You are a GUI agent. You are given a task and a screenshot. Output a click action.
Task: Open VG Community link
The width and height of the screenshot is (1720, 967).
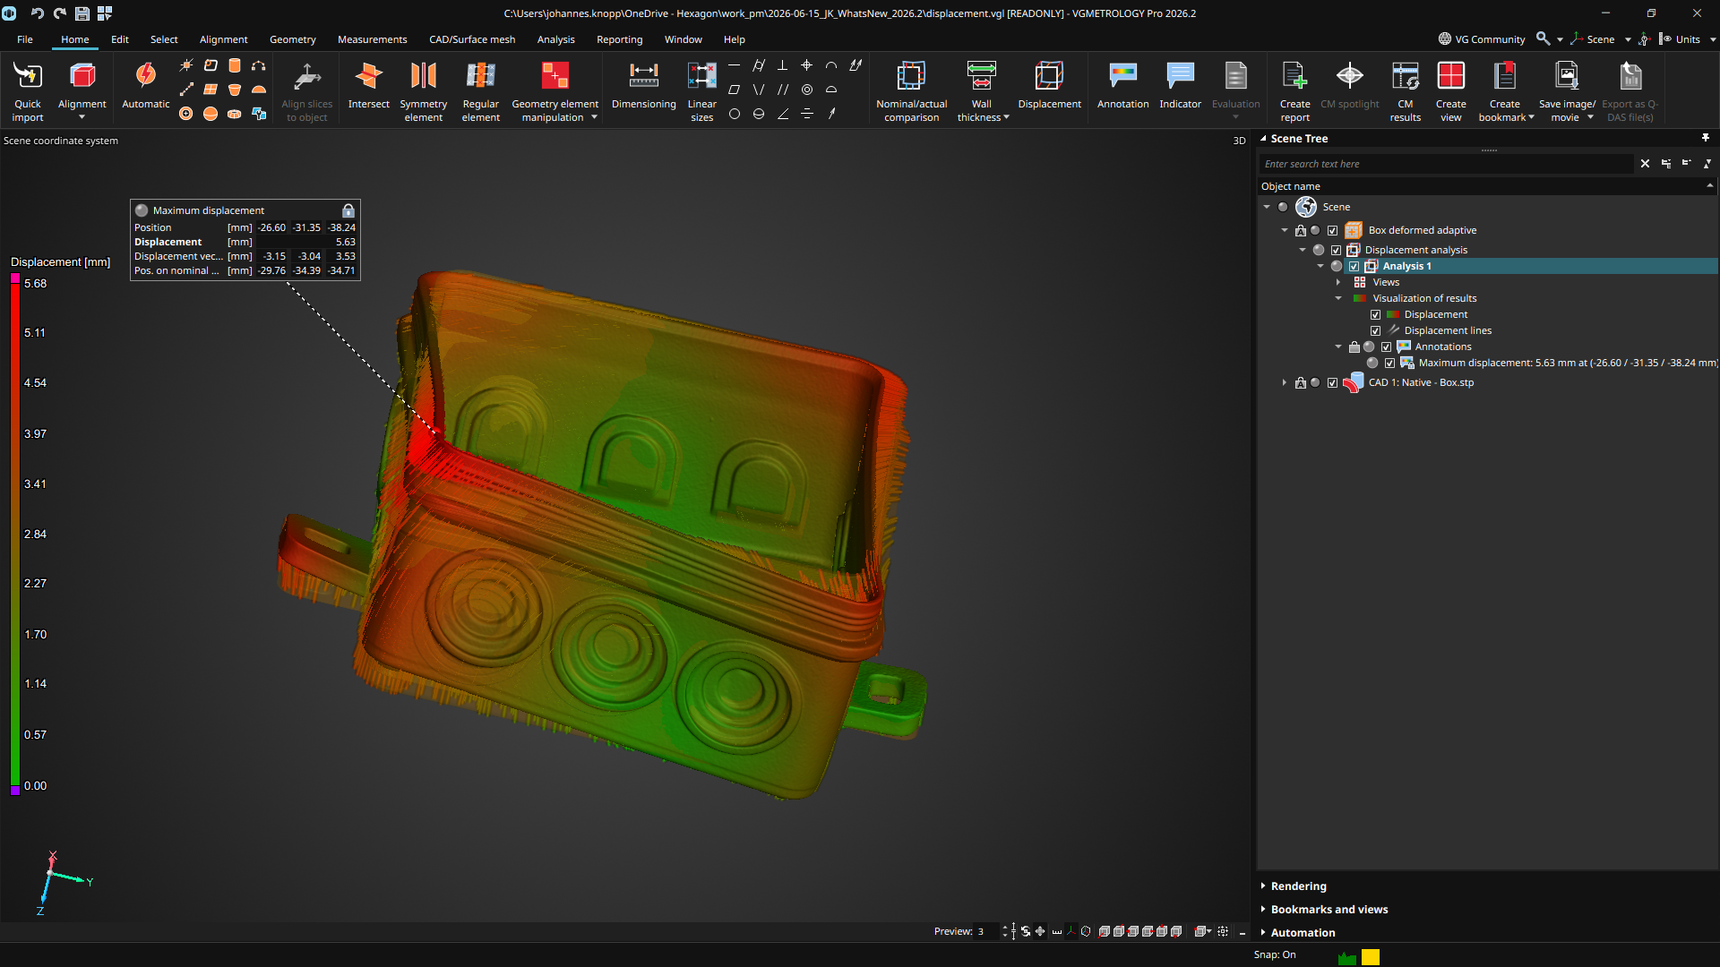(x=1482, y=39)
